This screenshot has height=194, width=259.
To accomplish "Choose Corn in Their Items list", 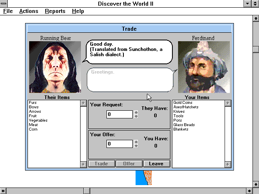I will pyautogui.click(x=33, y=129).
